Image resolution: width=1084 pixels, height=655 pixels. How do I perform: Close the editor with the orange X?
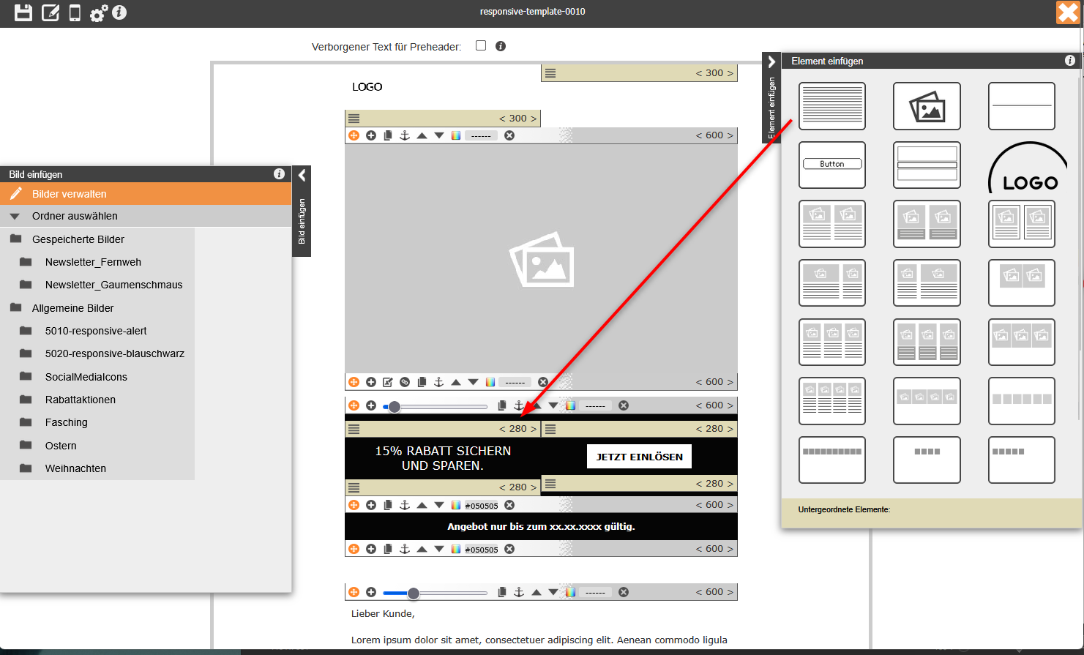point(1067,12)
